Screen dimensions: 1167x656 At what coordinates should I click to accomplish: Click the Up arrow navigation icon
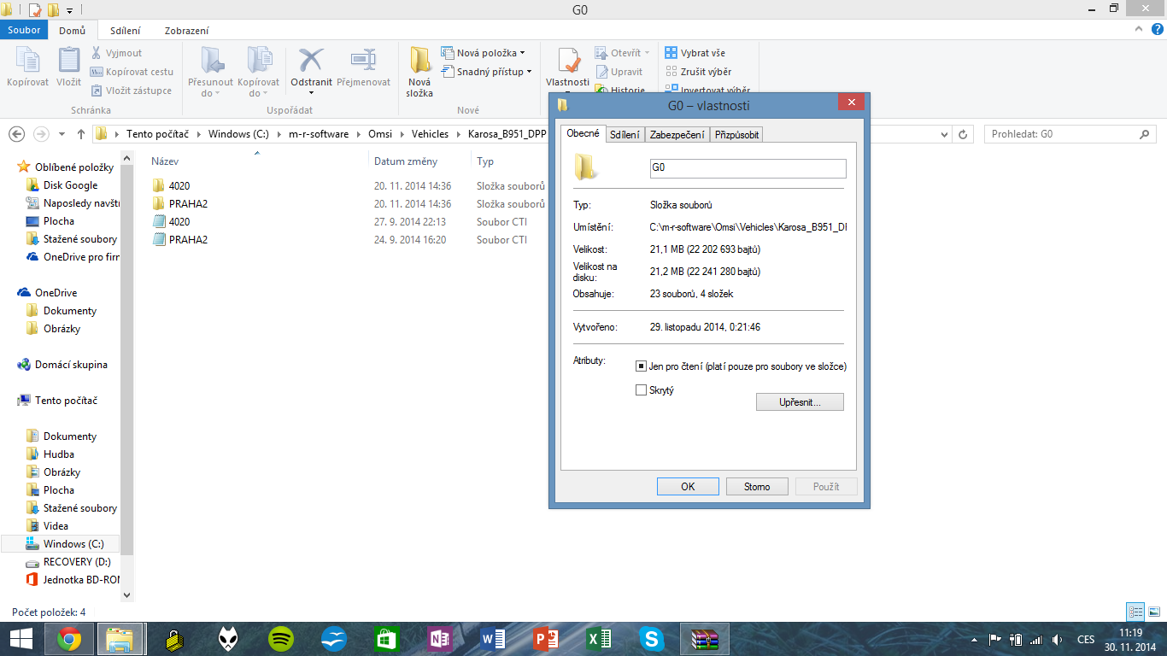81,134
